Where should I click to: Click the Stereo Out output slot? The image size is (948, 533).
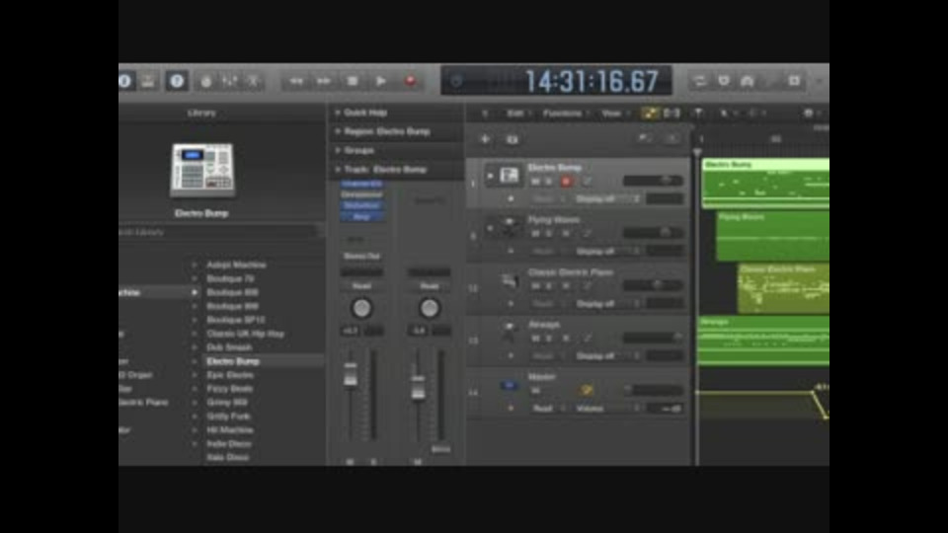[x=361, y=257]
